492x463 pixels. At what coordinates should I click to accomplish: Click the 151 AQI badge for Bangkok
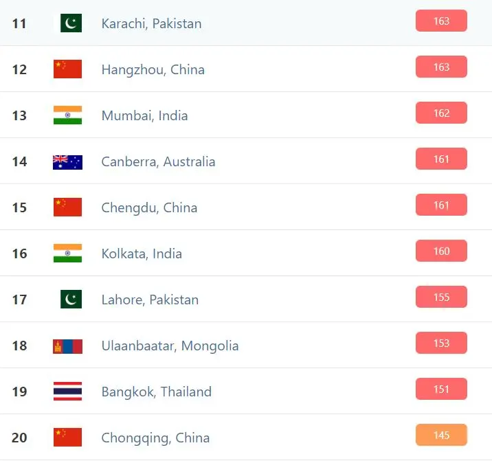(441, 389)
